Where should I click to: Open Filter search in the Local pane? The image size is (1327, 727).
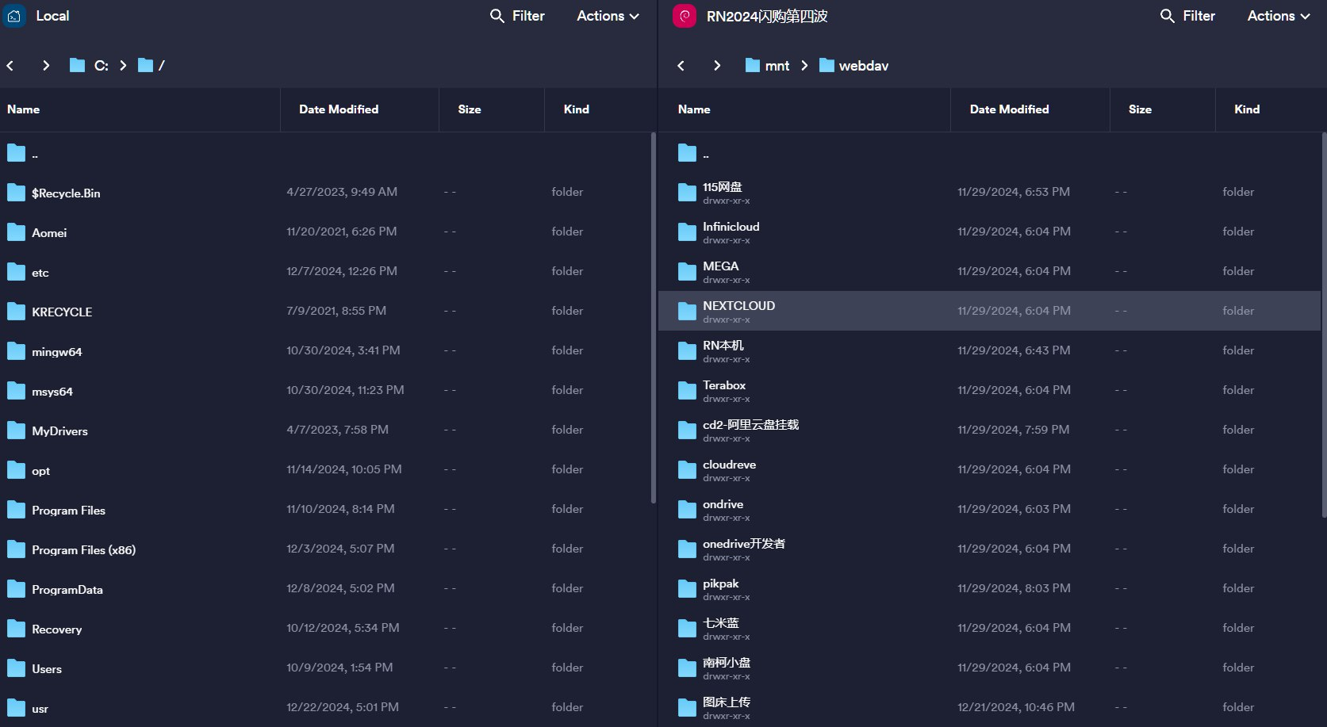(x=517, y=16)
